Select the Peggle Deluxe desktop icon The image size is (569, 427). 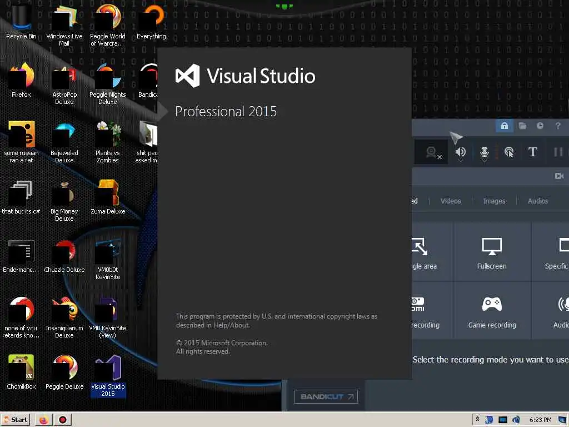64,372
